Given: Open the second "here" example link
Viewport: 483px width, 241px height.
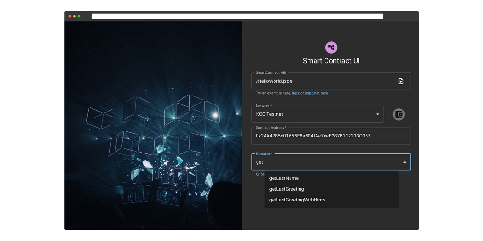Looking at the screenshot, I should 296,93.
